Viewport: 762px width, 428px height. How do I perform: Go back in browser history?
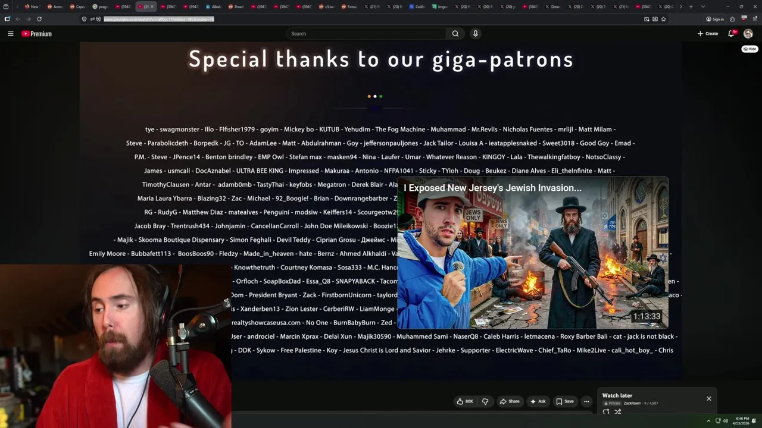18,19
